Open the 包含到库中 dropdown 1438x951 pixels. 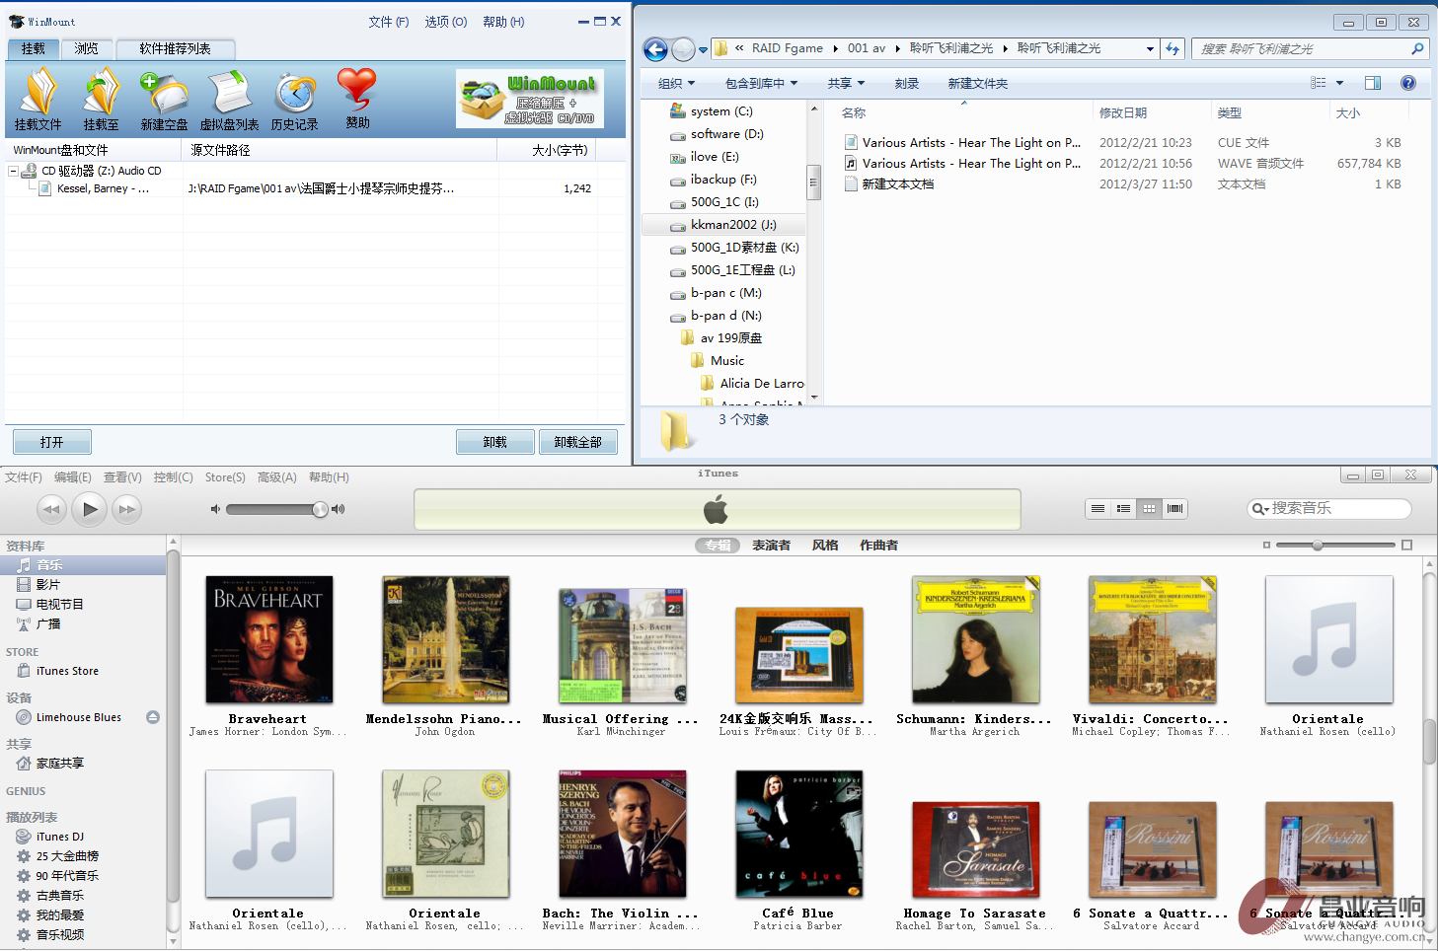(761, 84)
